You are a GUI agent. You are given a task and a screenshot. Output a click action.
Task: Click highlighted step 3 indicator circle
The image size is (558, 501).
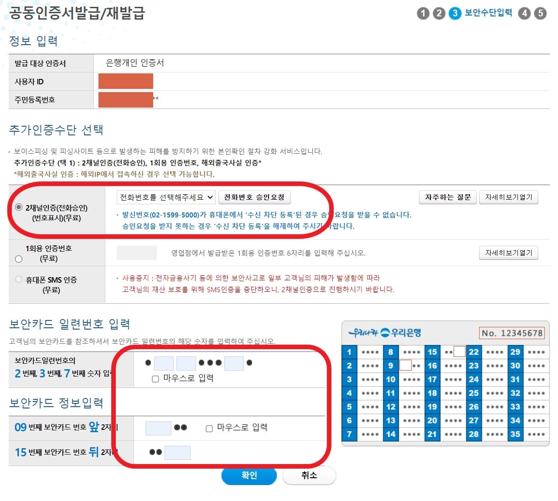pyautogui.click(x=454, y=14)
